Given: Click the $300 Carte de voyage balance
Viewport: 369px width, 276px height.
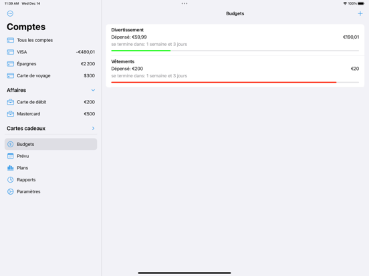Looking at the screenshot, I should click(89, 75).
